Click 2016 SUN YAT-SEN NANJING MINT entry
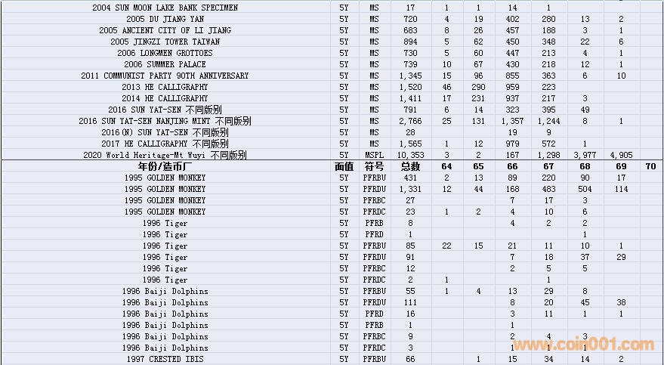Screen dimensions: 664x365 tap(165, 121)
